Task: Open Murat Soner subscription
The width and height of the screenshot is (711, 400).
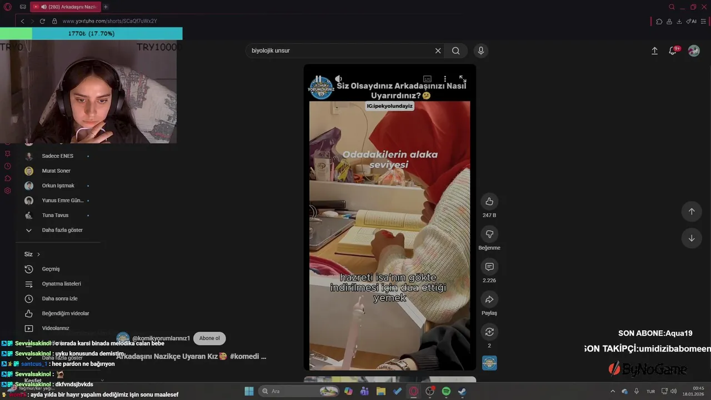Action: point(56,171)
